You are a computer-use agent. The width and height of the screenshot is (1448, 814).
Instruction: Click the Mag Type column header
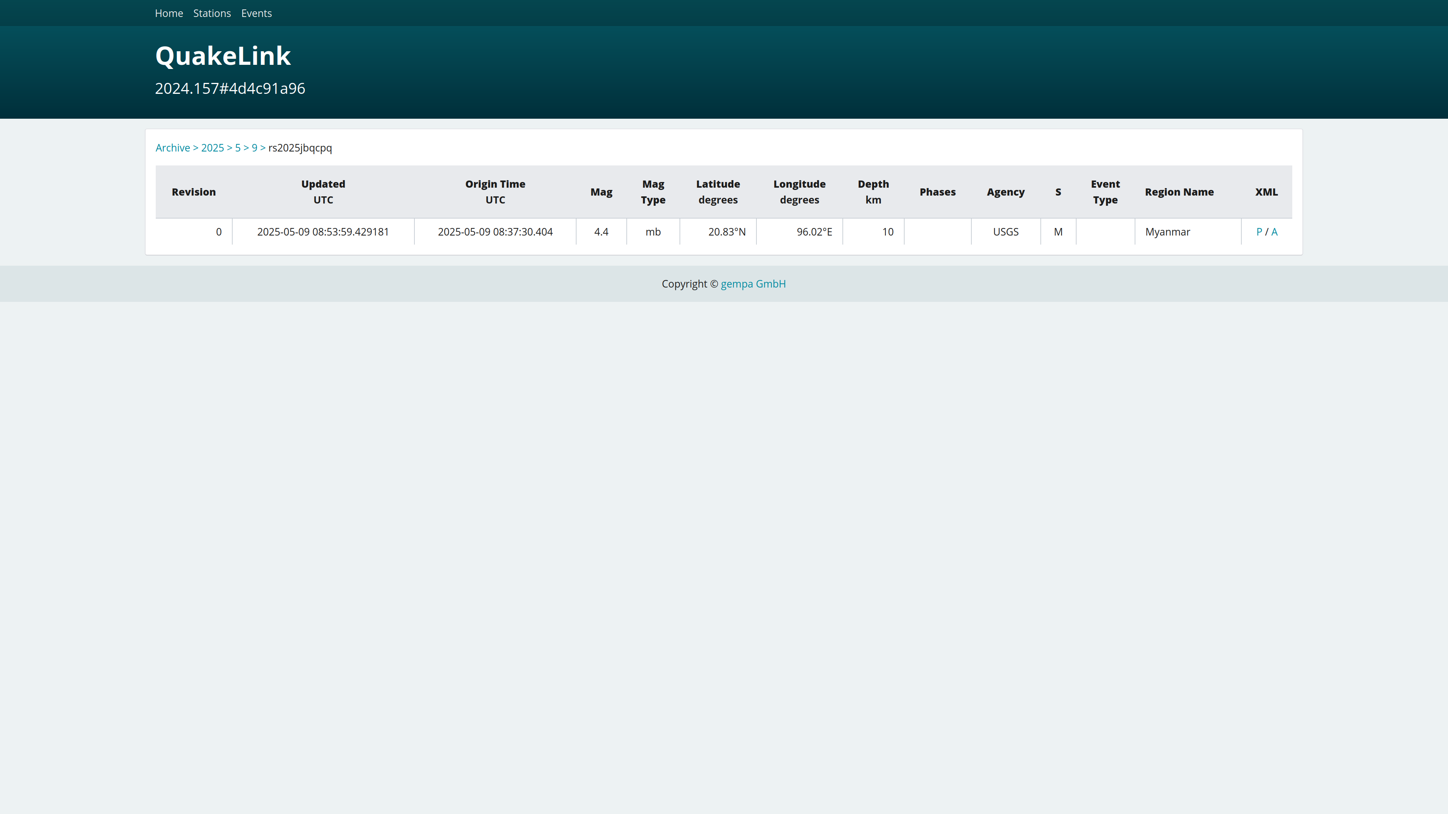(653, 191)
